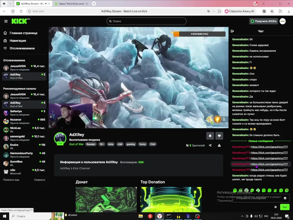
Task: Click the Донат panel image
Action: [106, 200]
